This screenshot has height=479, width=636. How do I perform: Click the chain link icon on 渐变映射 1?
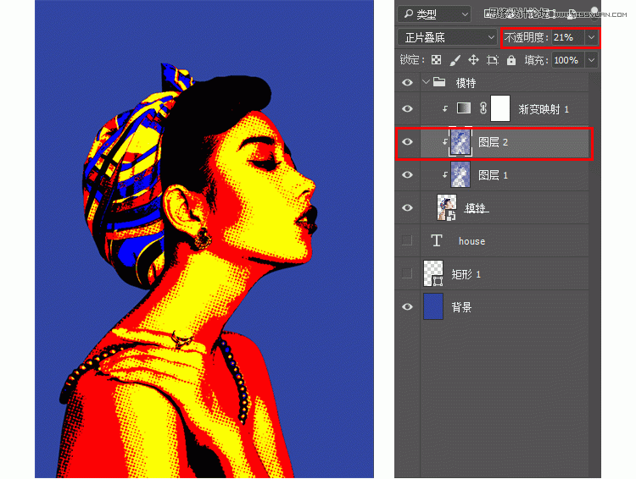[483, 108]
